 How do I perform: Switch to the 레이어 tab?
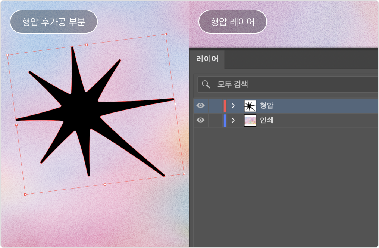click(207, 59)
